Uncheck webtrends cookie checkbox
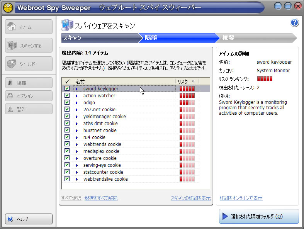304x229 pixels. 67,144
